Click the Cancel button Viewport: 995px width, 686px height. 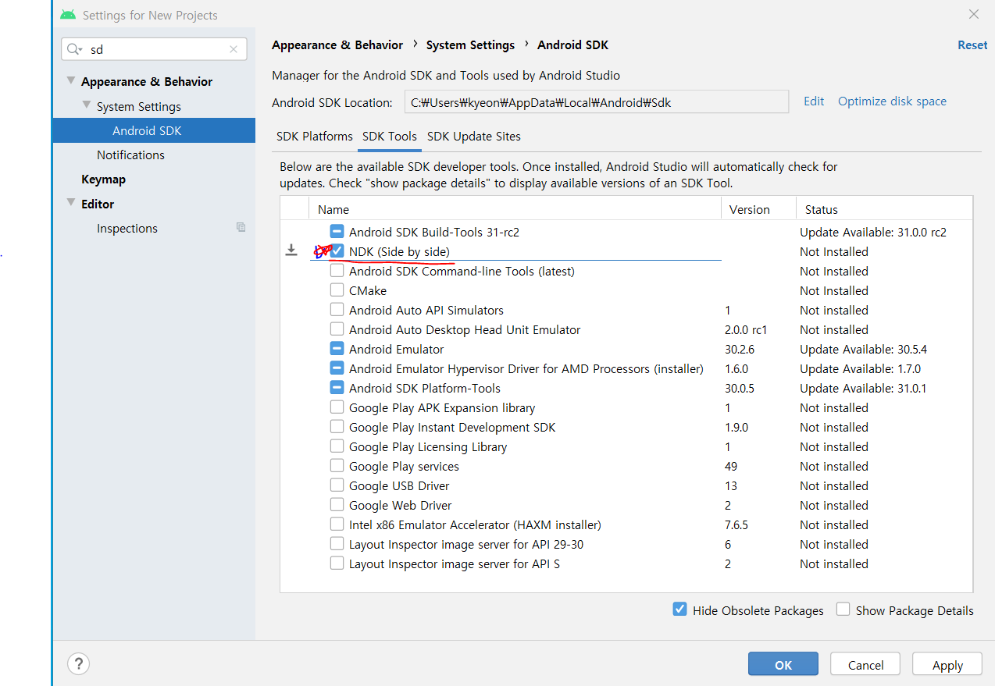[866, 665]
